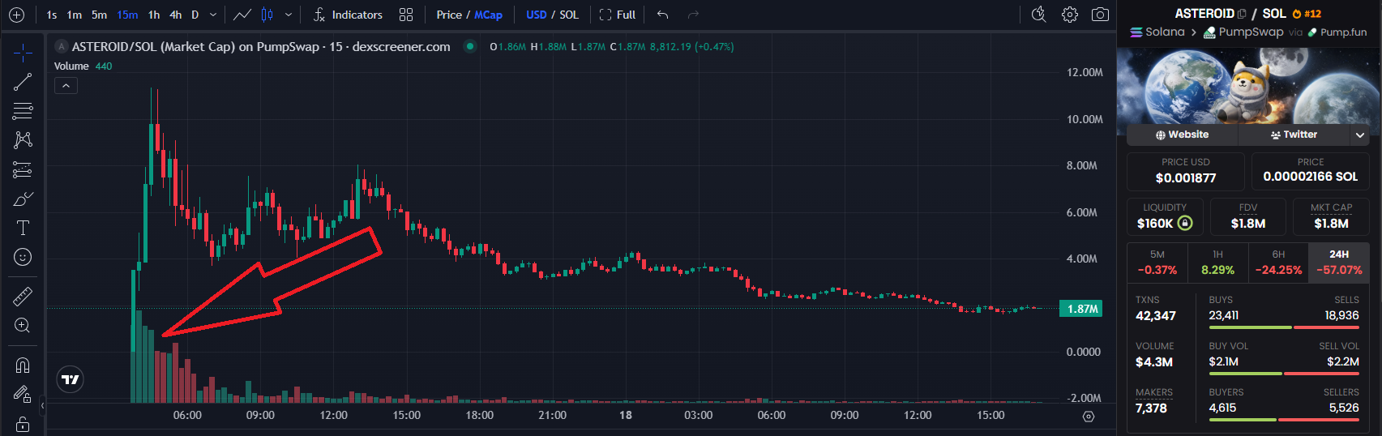Select the crosshair cursor tool
Screen dimensions: 1382x436
click(23, 53)
